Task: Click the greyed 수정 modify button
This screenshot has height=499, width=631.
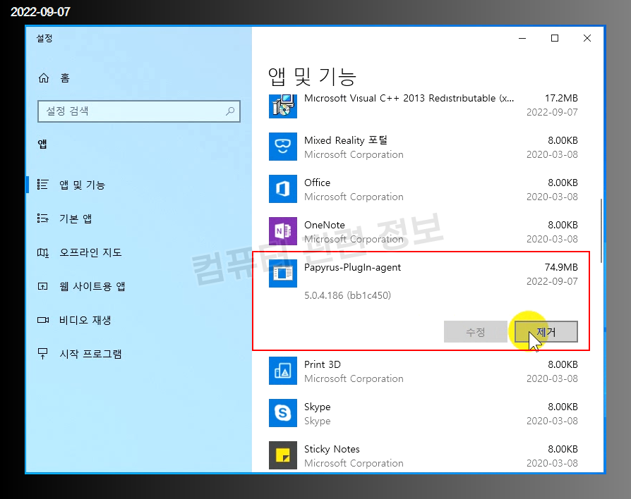Action: click(475, 332)
